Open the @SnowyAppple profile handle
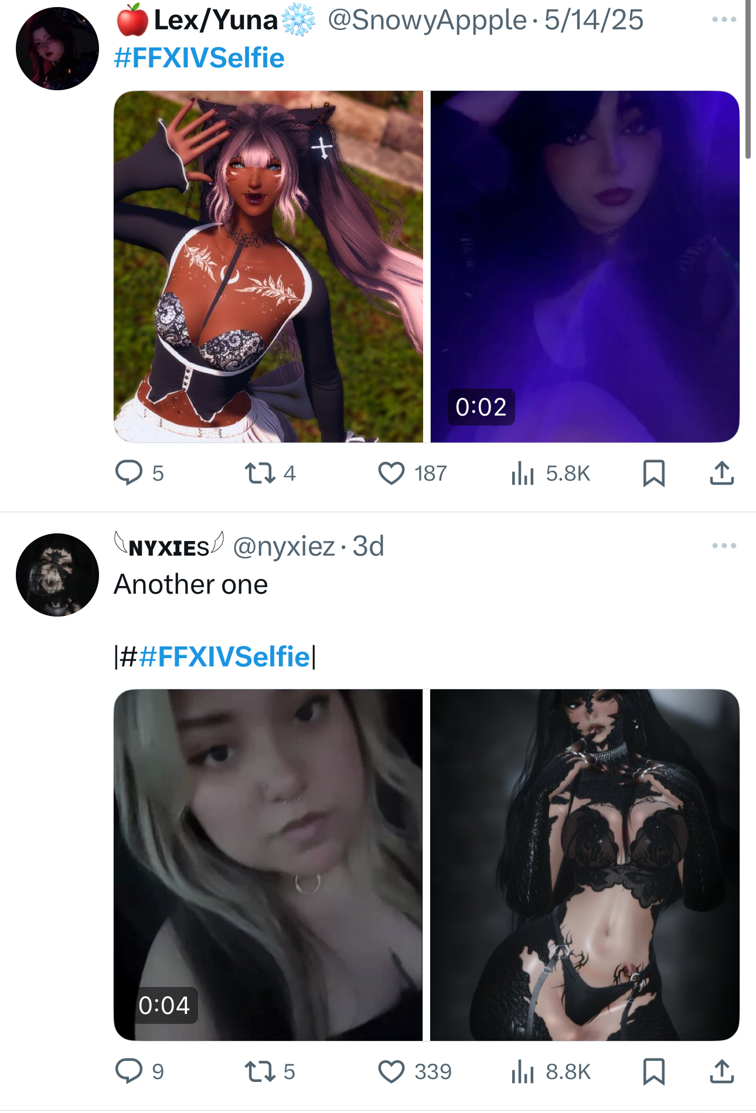Image resolution: width=756 pixels, height=1113 pixels. (427, 20)
